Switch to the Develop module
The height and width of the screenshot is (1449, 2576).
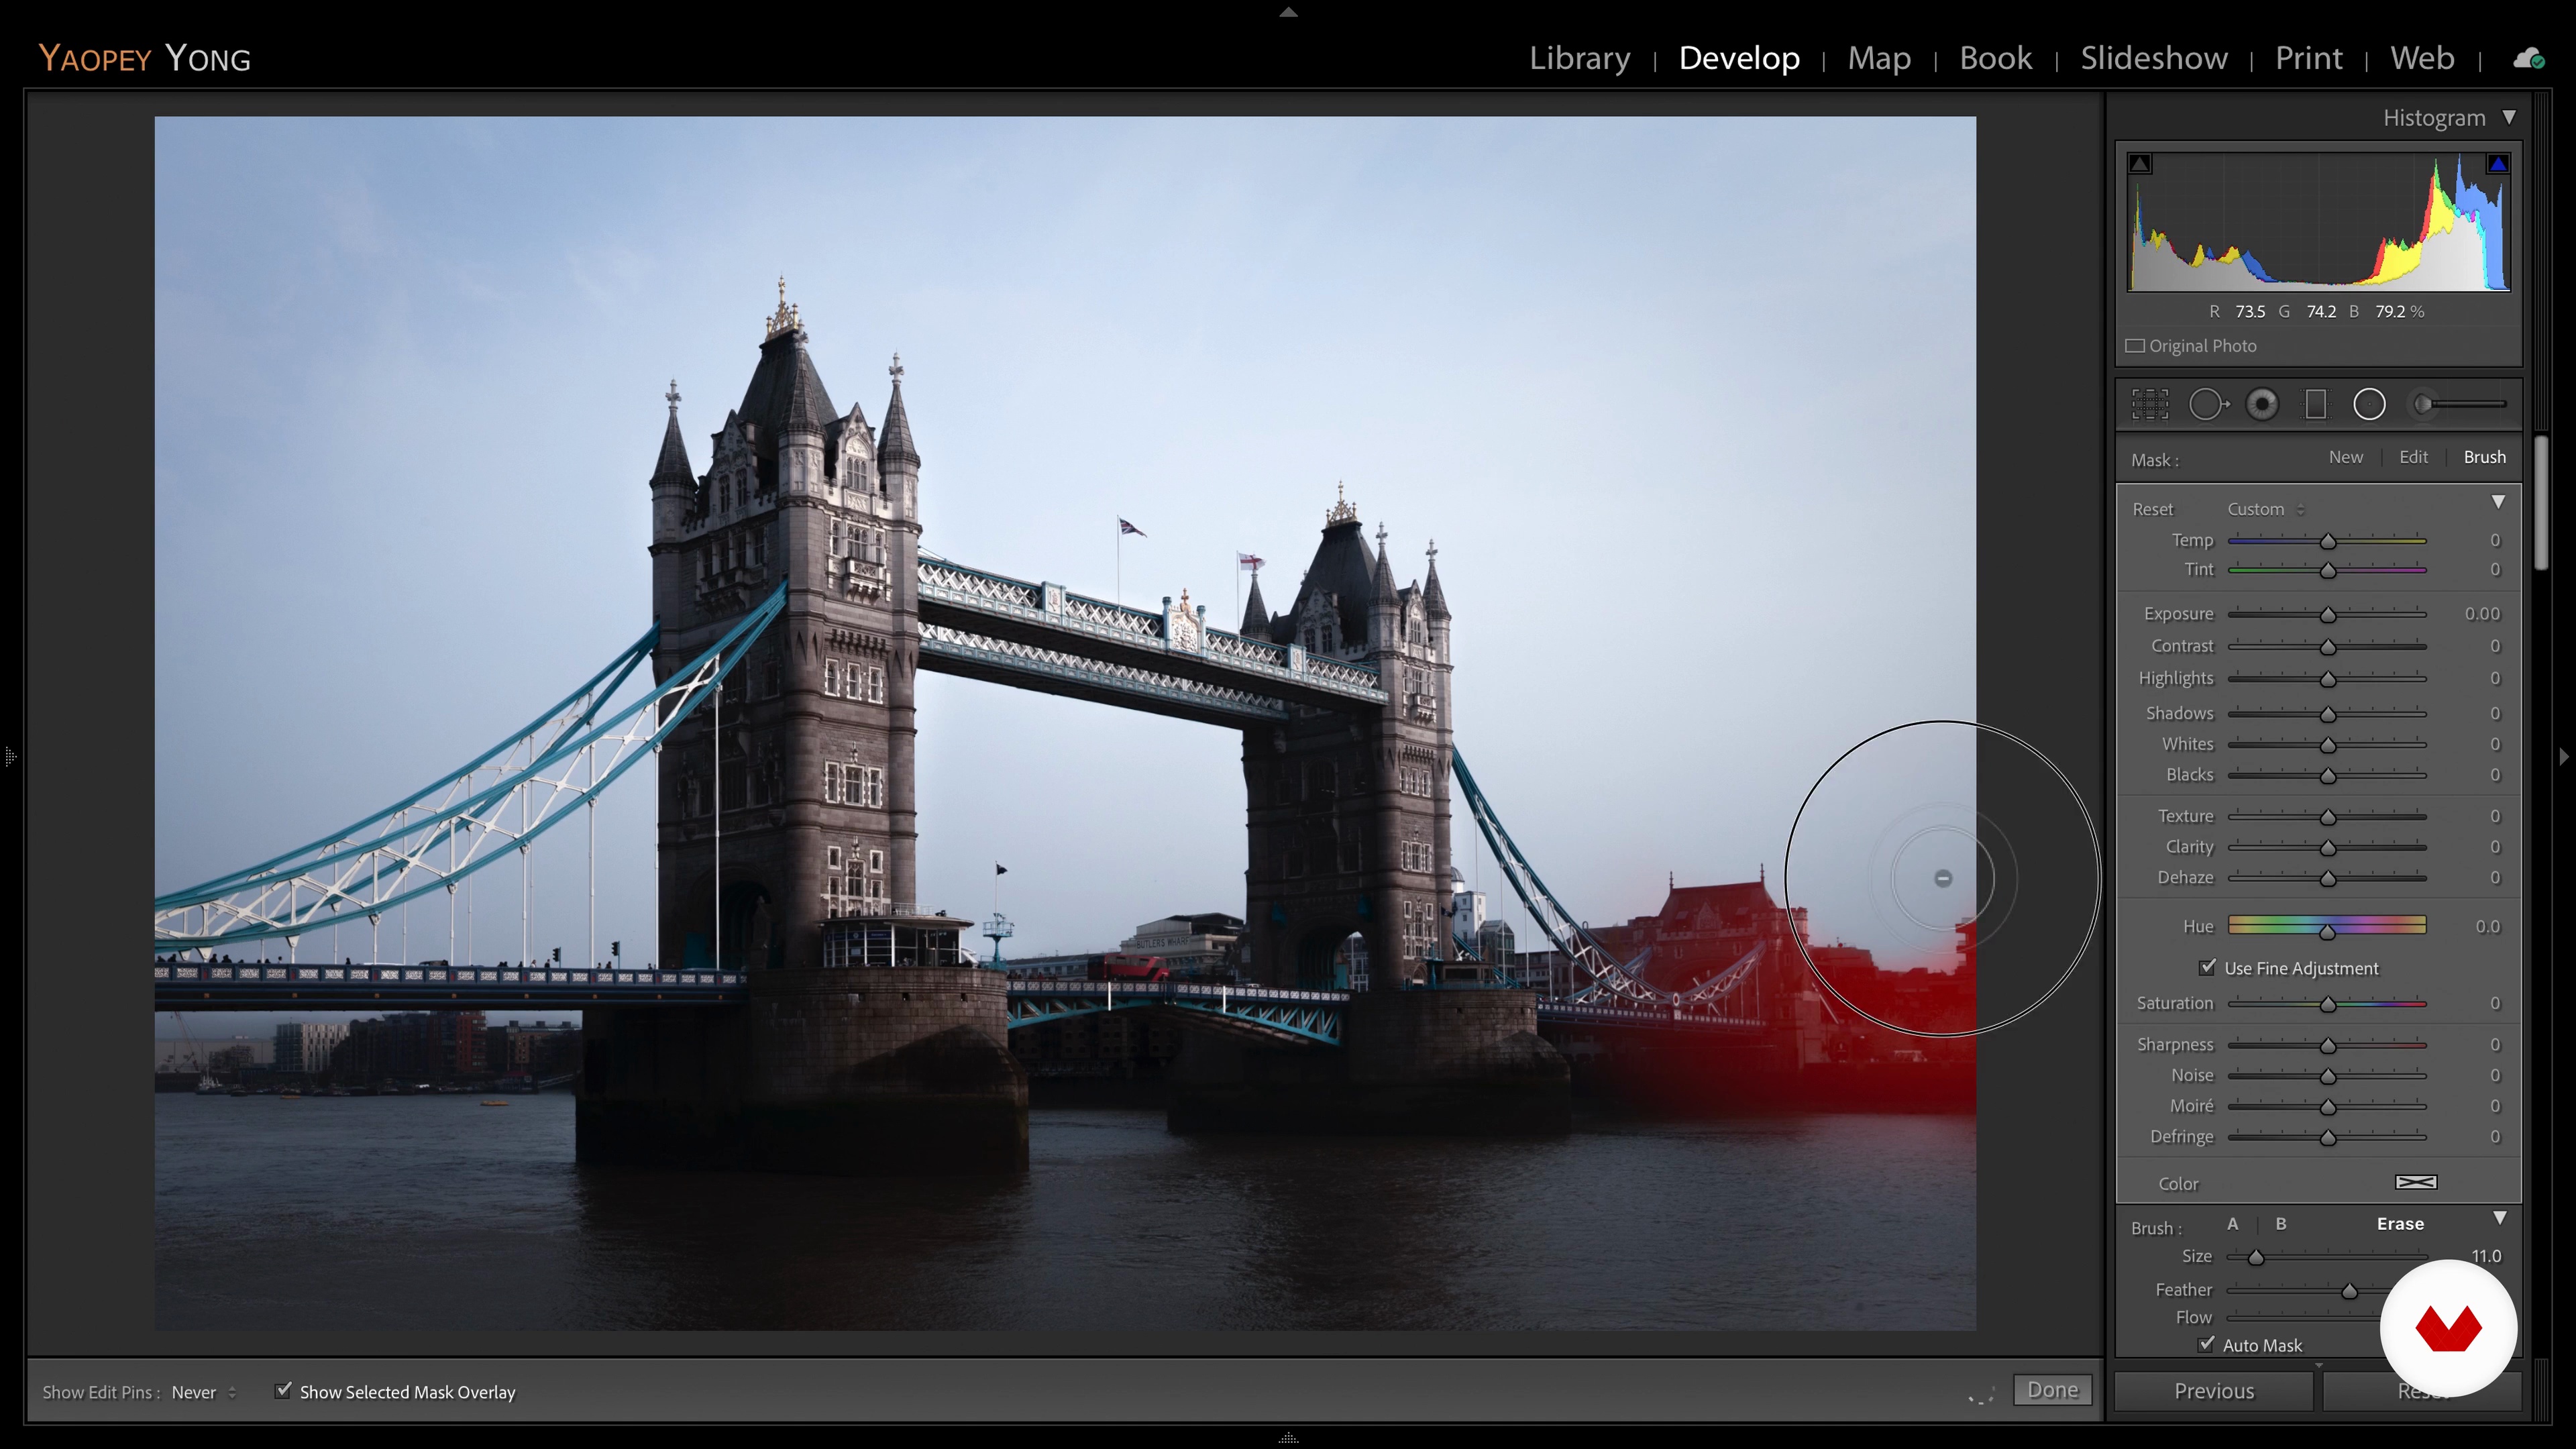tap(1739, 58)
